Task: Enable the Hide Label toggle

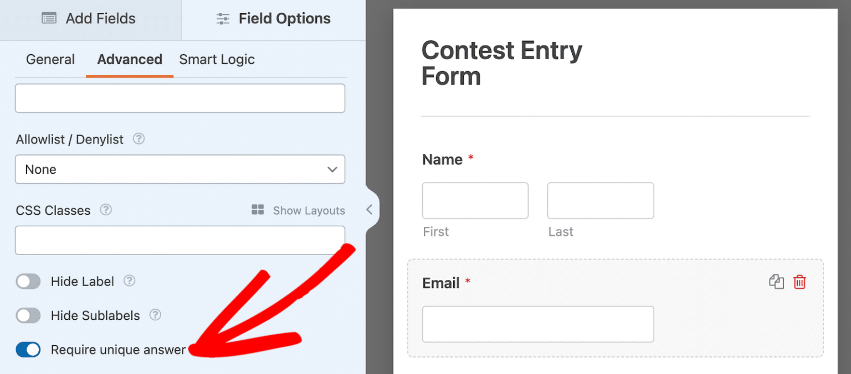Action: tap(28, 281)
